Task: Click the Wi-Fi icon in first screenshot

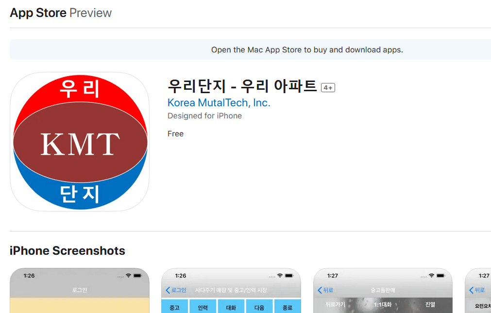Action: [x=128, y=276]
